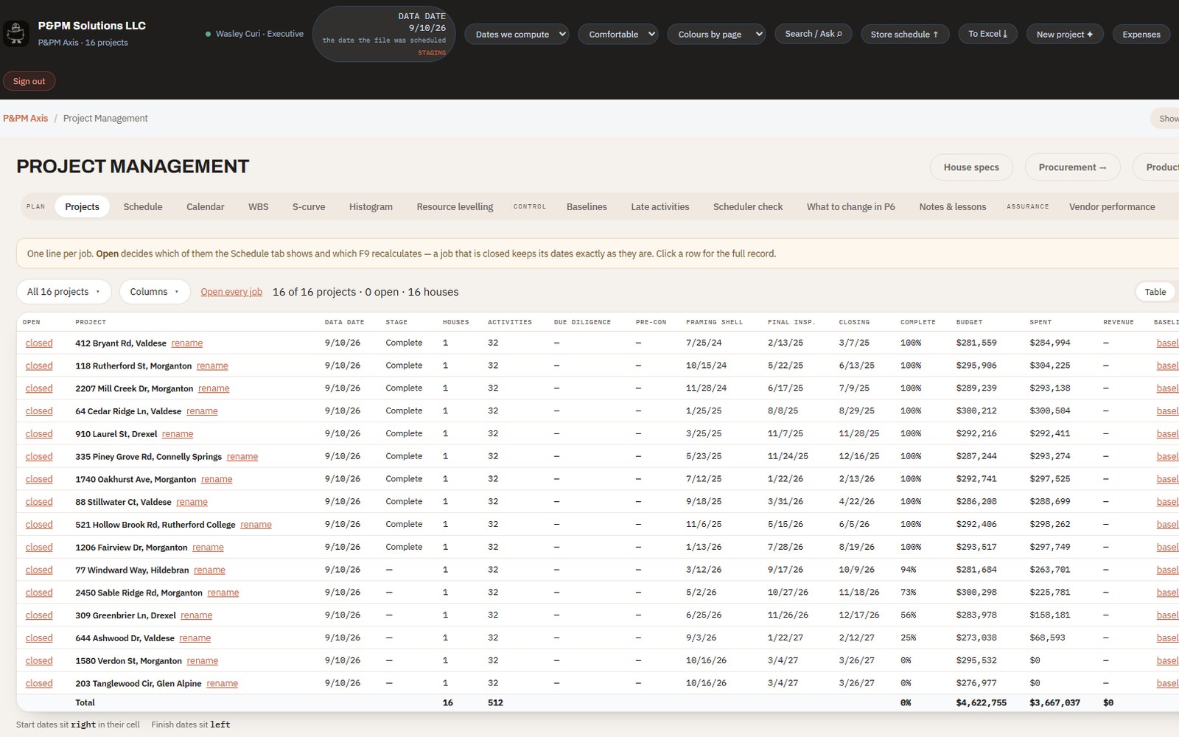The width and height of the screenshot is (1179, 737).
Task: Open the Resource levelling tab
Action: [455, 207]
